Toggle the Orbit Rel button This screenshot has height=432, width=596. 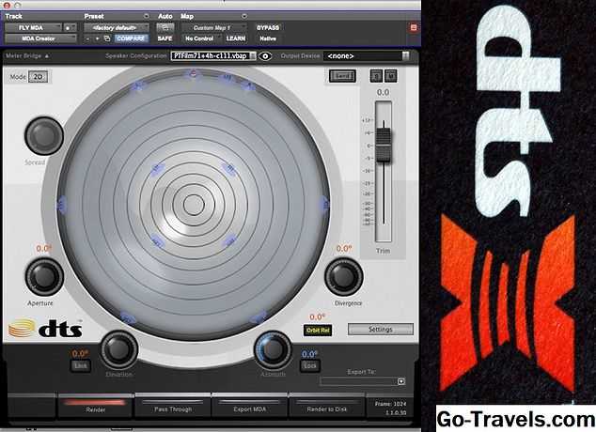318,331
